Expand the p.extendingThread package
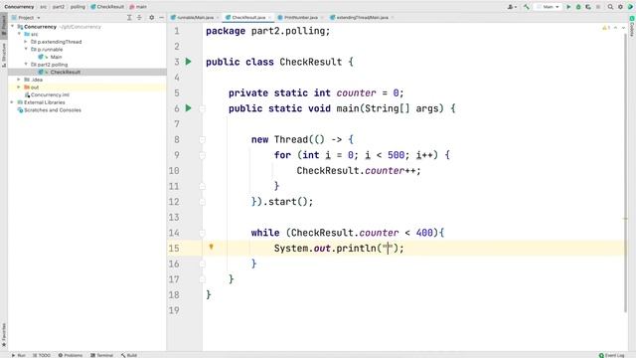 [26, 42]
